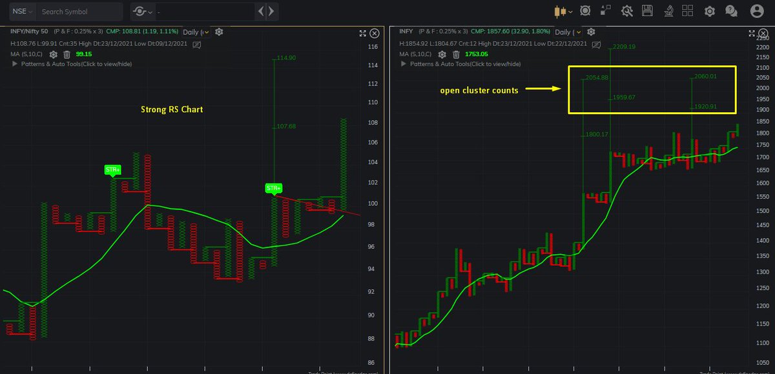Viewport: 775px width, 374px height.
Task: Click the 1959.67 count target label
Action: point(624,97)
